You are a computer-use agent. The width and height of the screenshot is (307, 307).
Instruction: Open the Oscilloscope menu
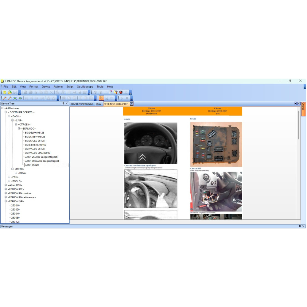[x=85, y=87]
